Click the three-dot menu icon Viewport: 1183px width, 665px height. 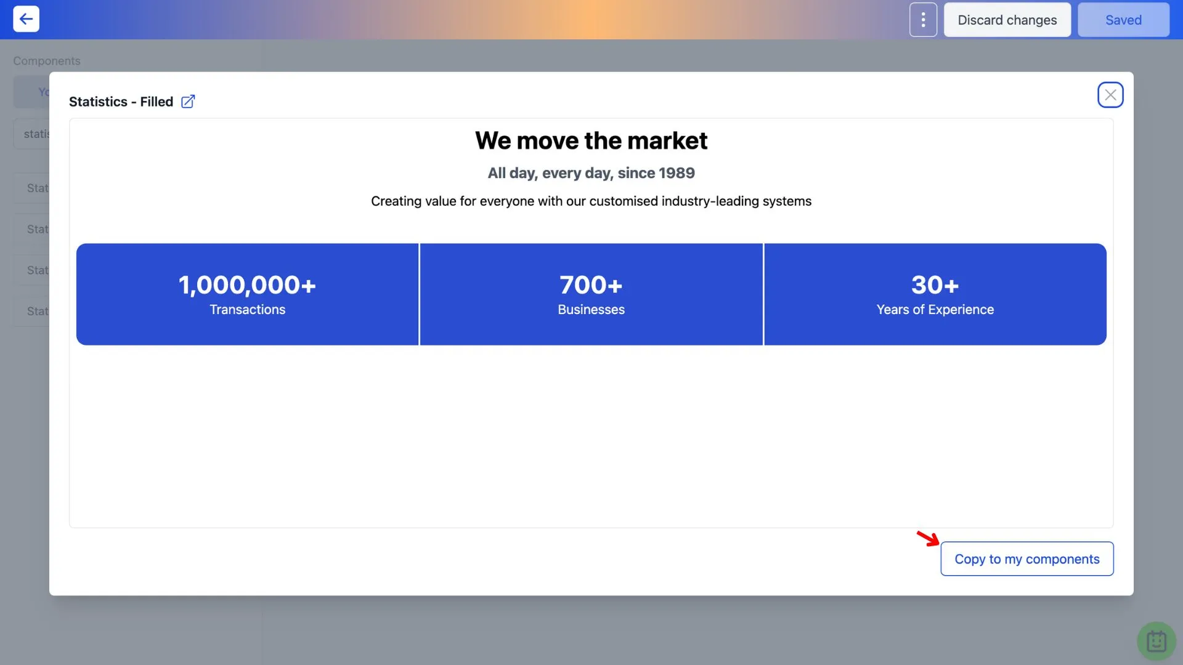coord(923,20)
